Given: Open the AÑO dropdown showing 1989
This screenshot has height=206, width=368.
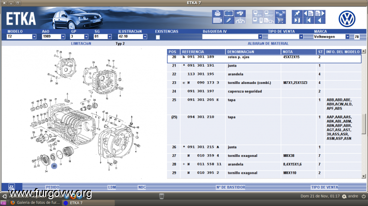Looking at the screenshot, I should click(x=63, y=37).
